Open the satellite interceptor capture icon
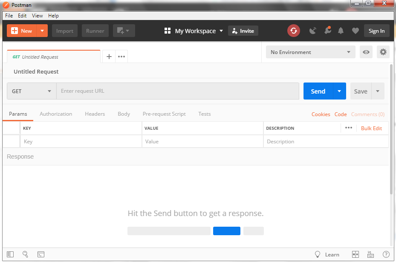Image resolution: width=396 pixels, height=262 pixels. coord(312,31)
